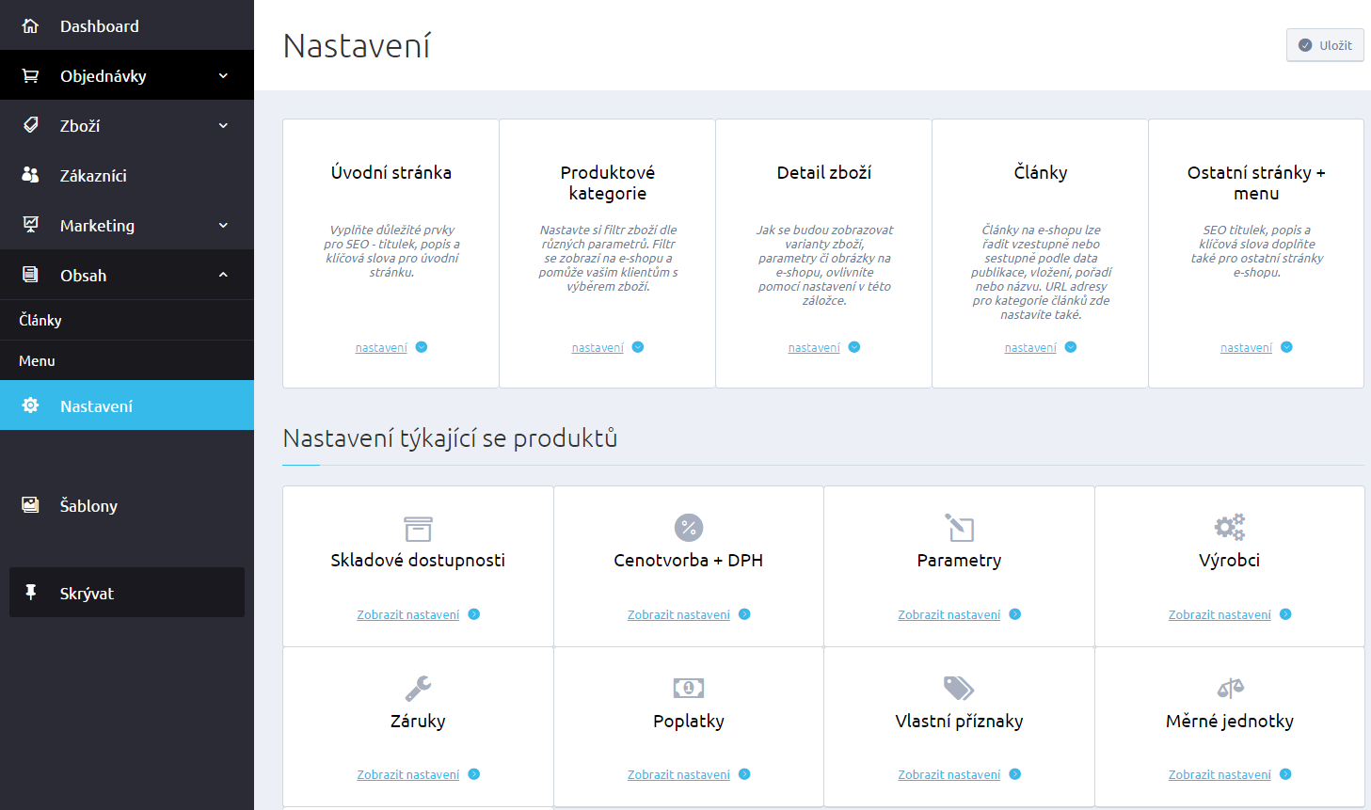Click the Parametry tag icon
The height and width of the screenshot is (810, 1371).
point(960,528)
